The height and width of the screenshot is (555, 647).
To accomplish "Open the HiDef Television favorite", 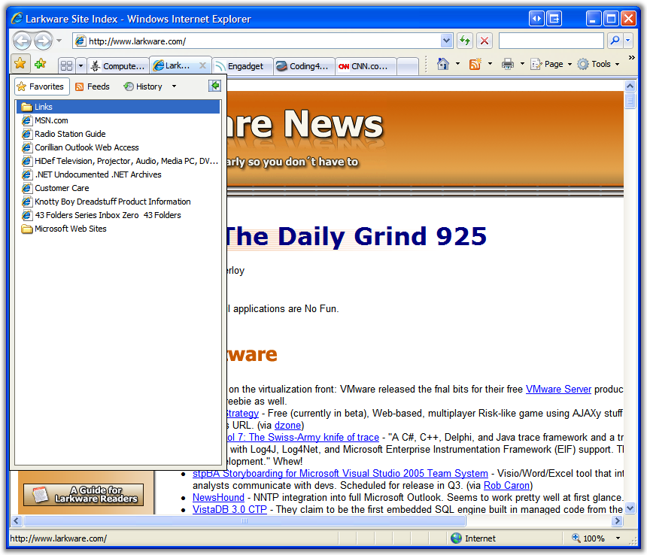I will pyautogui.click(x=118, y=161).
